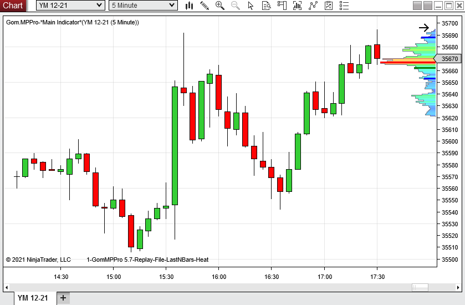The height and width of the screenshot is (305, 465).
Task: Open the bar type chart style icon
Action: pos(189,6)
